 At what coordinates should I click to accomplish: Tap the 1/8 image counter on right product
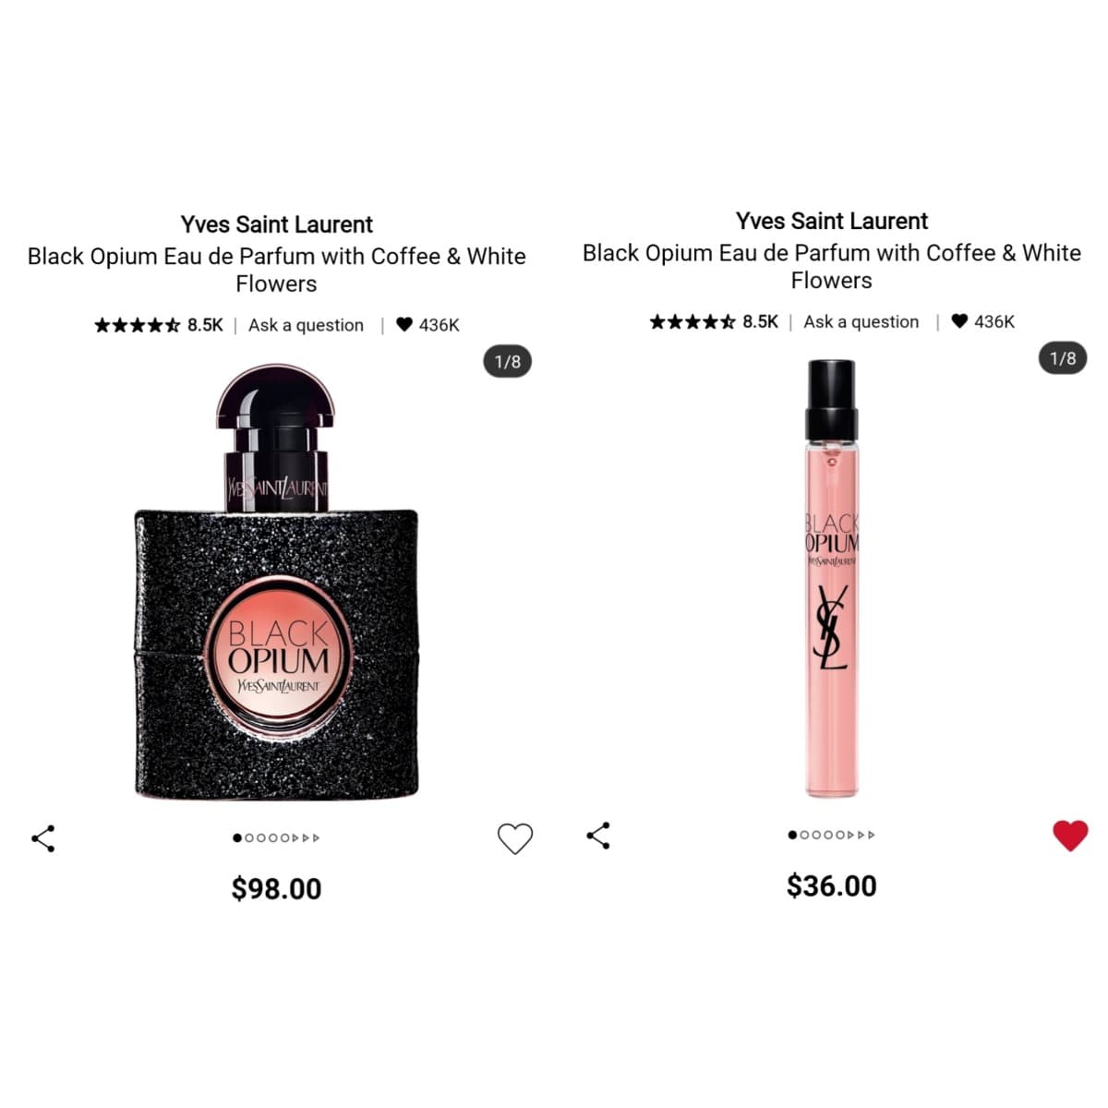click(x=1063, y=357)
